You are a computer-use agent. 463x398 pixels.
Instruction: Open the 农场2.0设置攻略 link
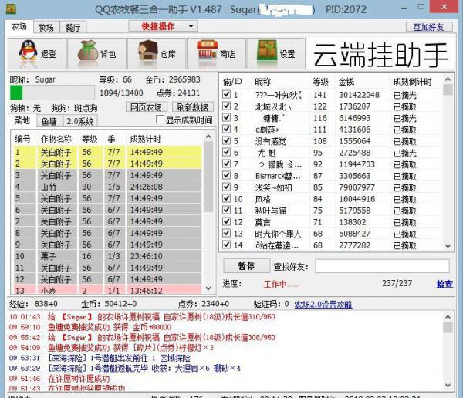323,304
